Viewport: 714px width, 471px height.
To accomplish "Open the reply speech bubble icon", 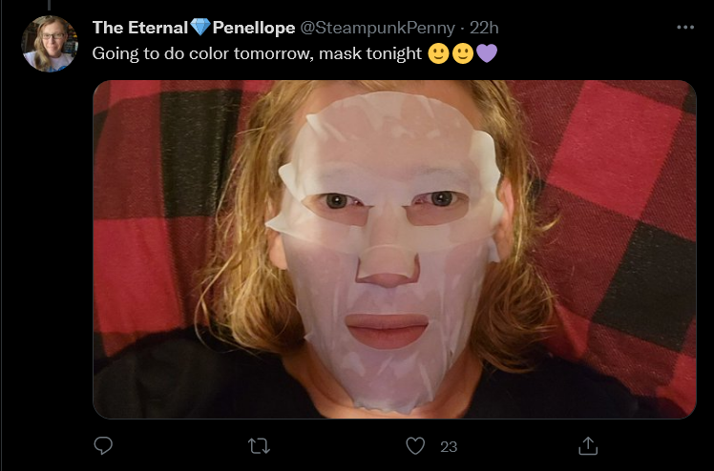I will tap(103, 445).
